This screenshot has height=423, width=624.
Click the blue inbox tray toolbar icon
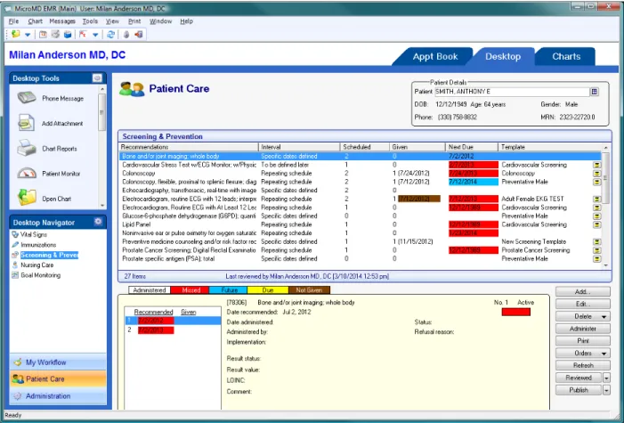[68, 35]
